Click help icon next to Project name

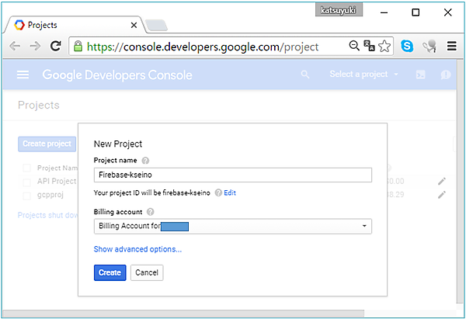145,161
